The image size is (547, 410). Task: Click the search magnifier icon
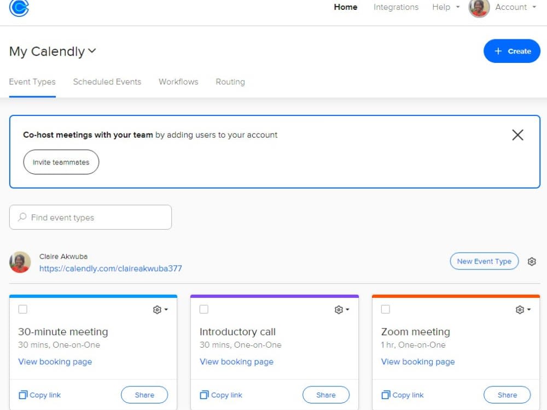click(22, 217)
